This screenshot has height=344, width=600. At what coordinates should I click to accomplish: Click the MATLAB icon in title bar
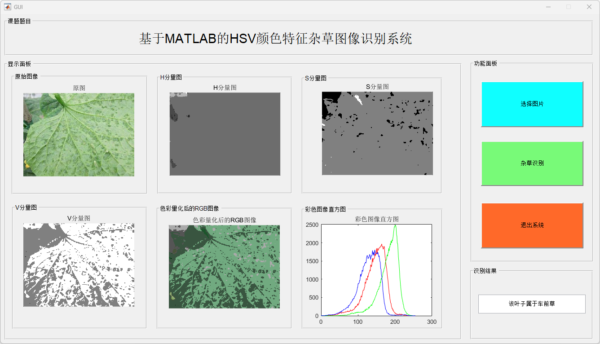tap(7, 7)
